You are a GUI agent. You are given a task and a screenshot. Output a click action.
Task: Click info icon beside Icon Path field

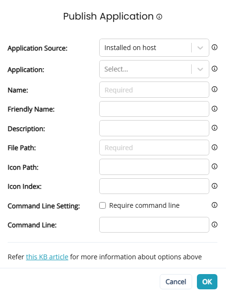[215, 166]
